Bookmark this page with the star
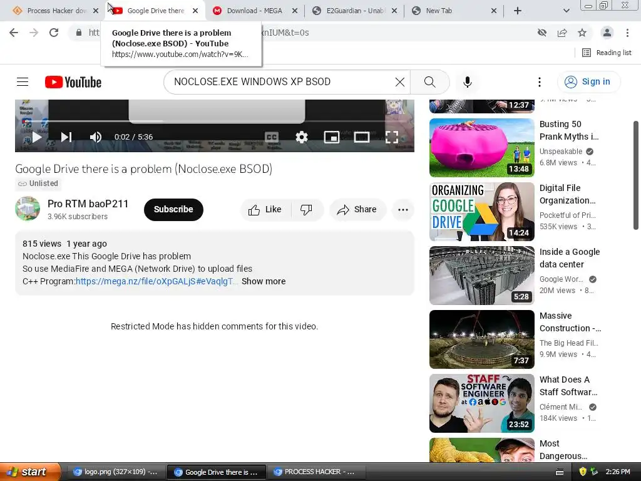The width and height of the screenshot is (641, 481). (582, 33)
